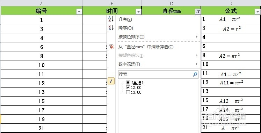
Task: Expand the 按颜色排序 submenu arrow
Action: [197, 36]
